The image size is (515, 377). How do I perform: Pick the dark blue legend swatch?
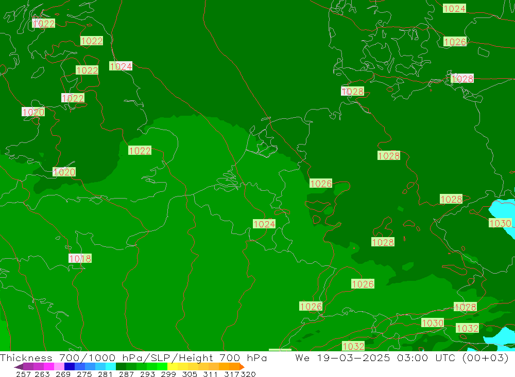(x=70, y=367)
